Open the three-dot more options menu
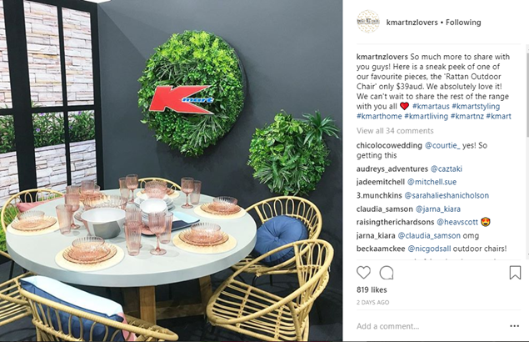 (515, 326)
